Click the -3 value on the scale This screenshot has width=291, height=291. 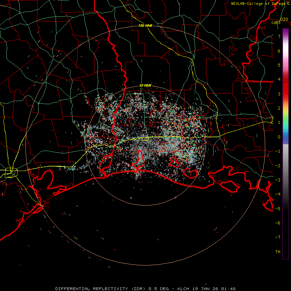pos(278,180)
